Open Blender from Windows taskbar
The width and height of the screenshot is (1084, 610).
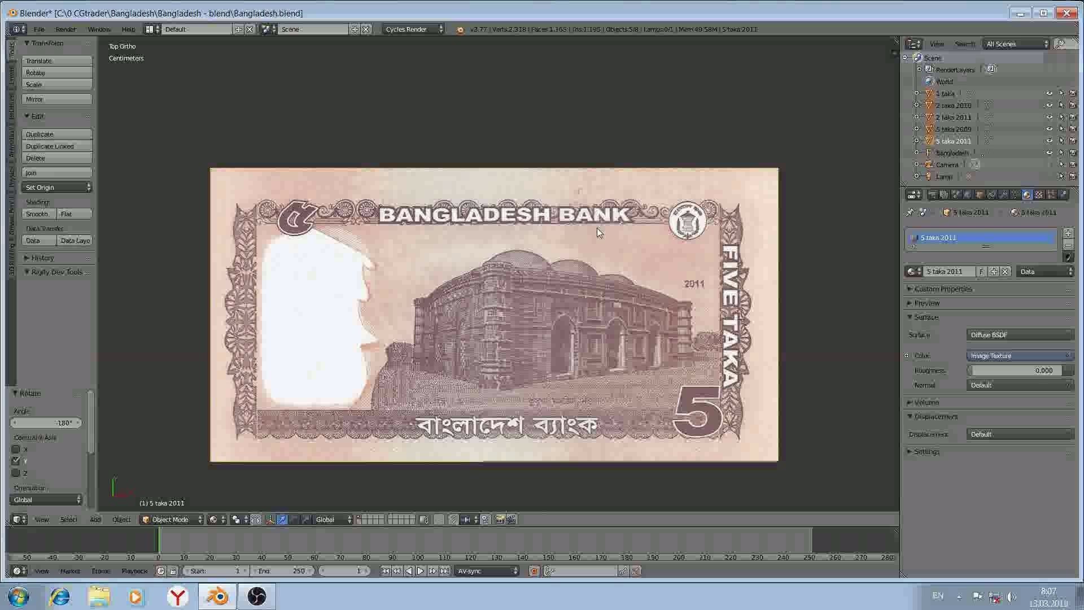[x=217, y=596]
